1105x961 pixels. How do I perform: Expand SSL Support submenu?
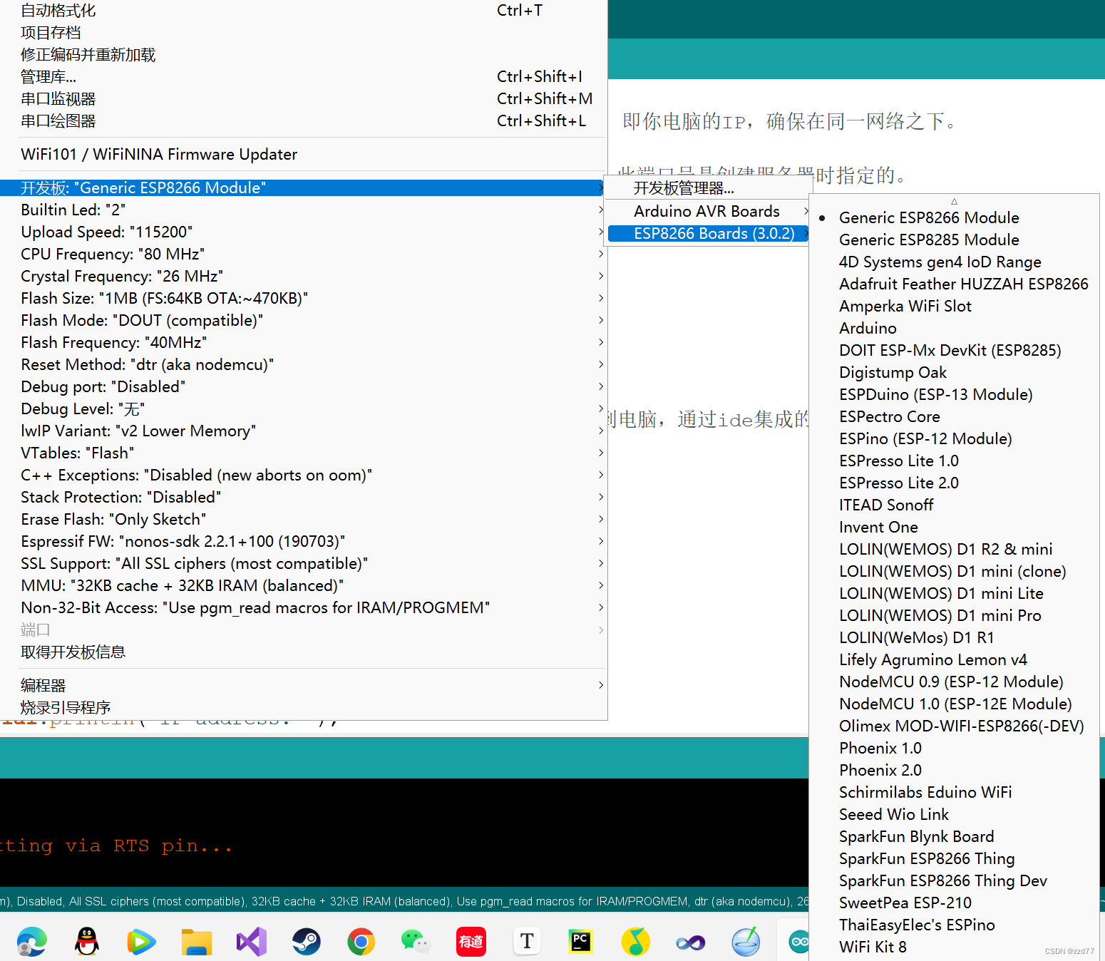pyautogui.click(x=303, y=563)
